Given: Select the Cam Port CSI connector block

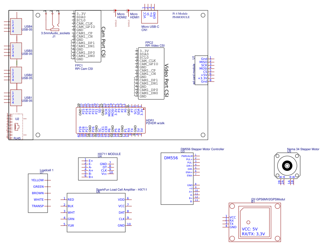Looking at the screenshot, I should [88, 36].
